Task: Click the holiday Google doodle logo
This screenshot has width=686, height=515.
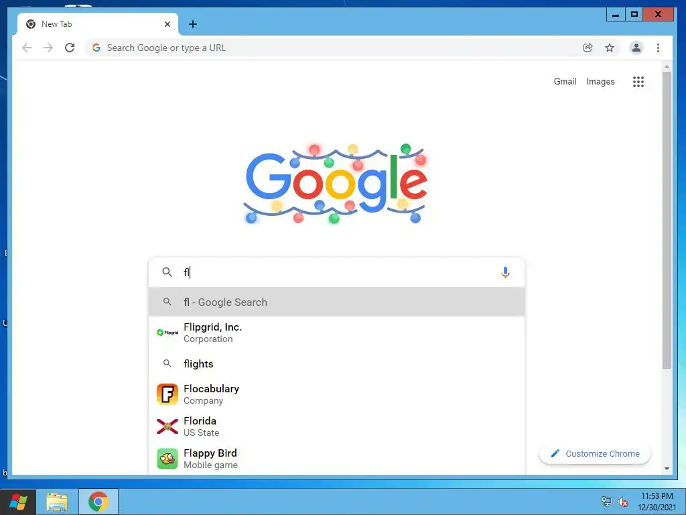Action: tap(336, 184)
